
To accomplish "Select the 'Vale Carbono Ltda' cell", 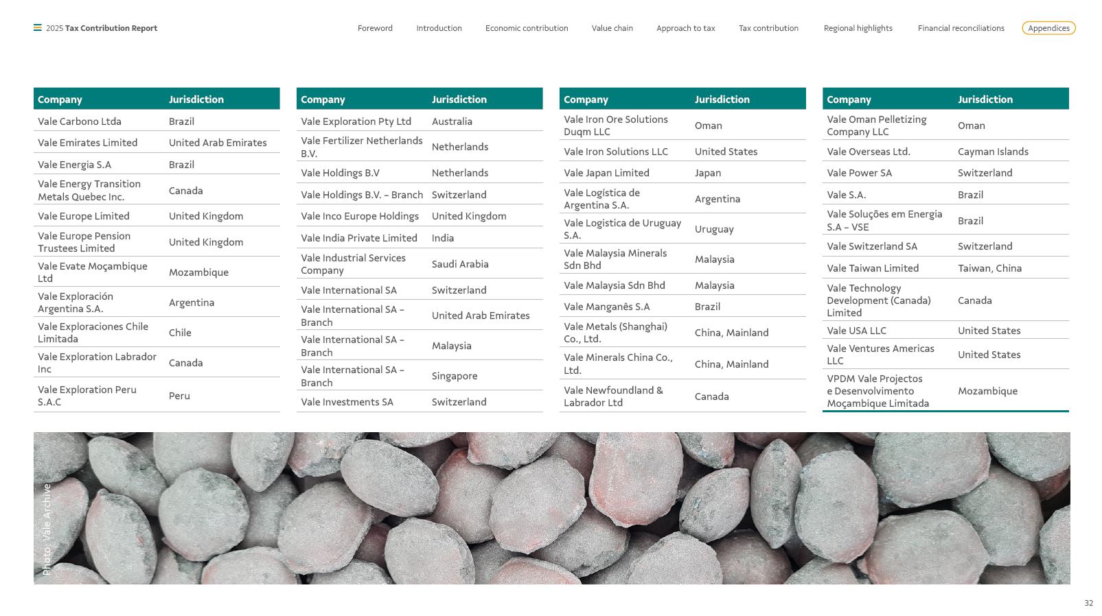I will (80, 121).
